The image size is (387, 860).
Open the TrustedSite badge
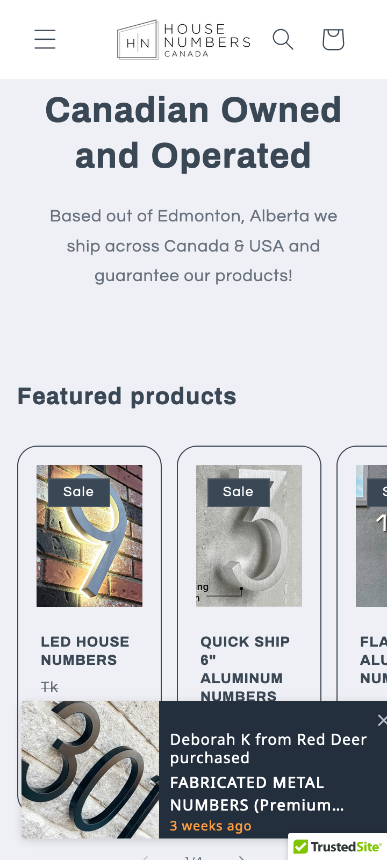[338, 847]
